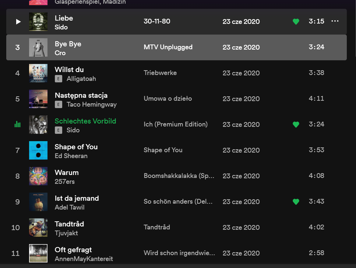Play the song Liebe by Sido

click(x=18, y=22)
